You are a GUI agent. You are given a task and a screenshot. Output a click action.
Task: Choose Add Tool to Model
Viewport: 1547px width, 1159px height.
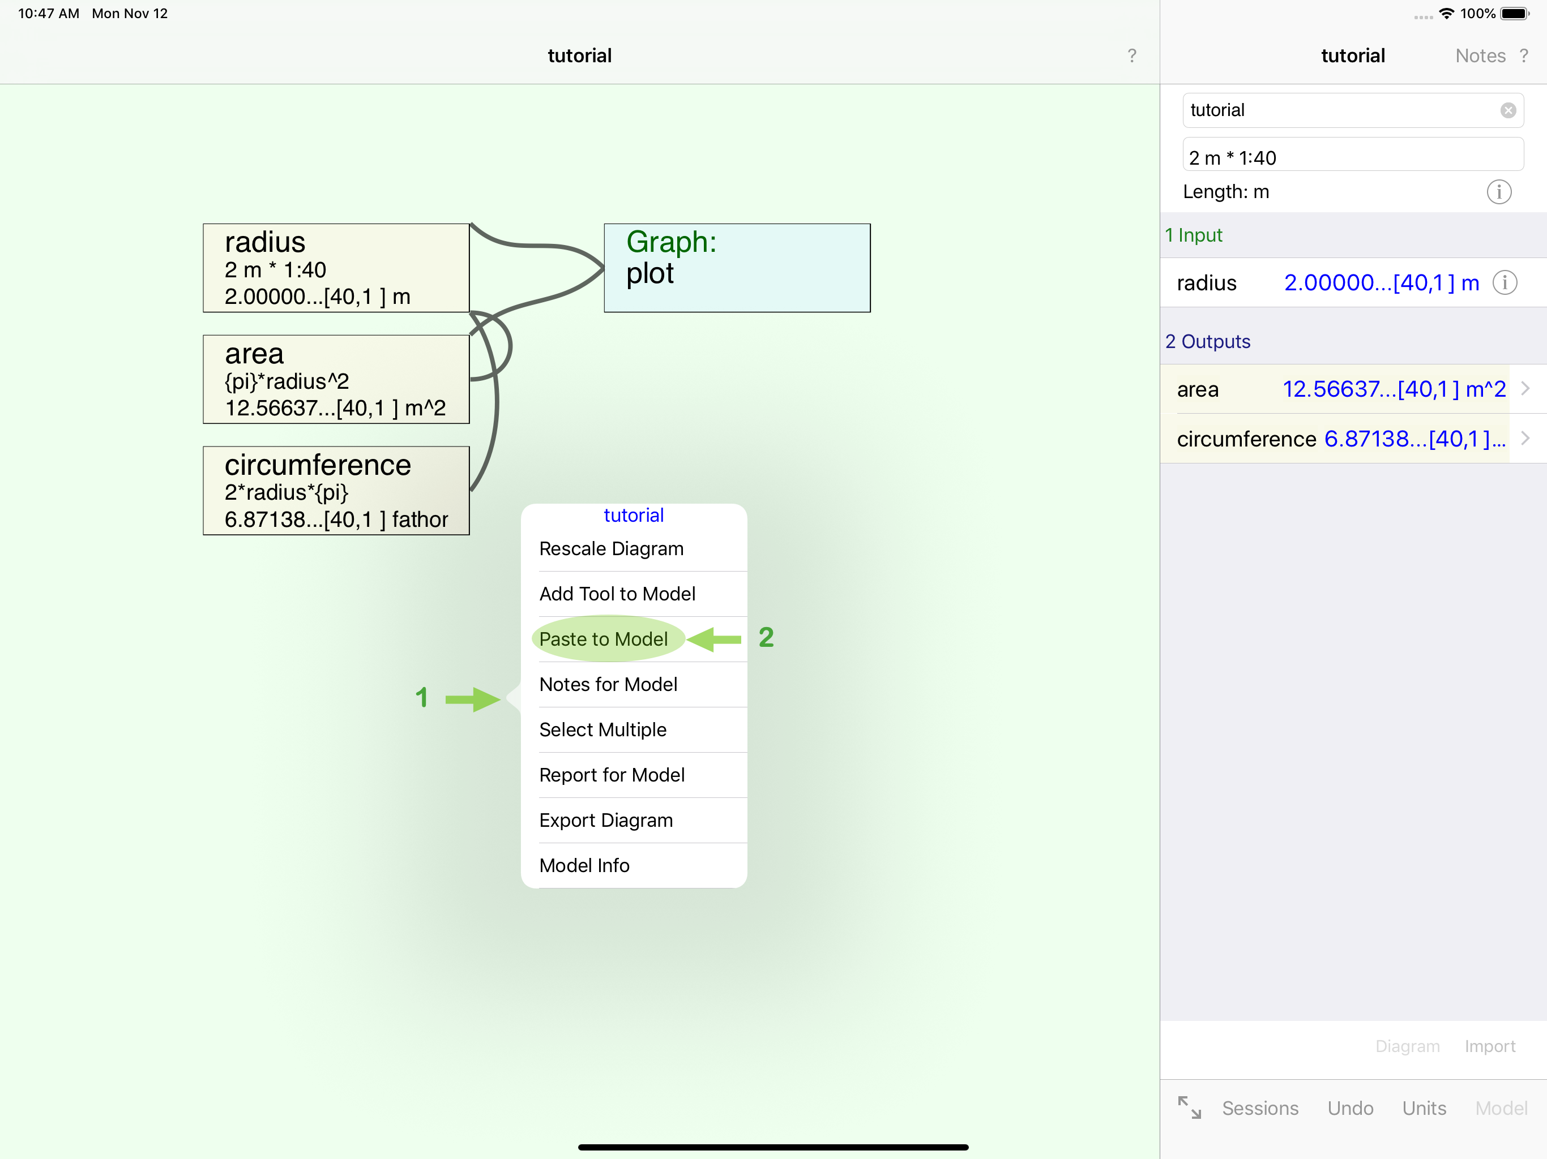(x=634, y=594)
